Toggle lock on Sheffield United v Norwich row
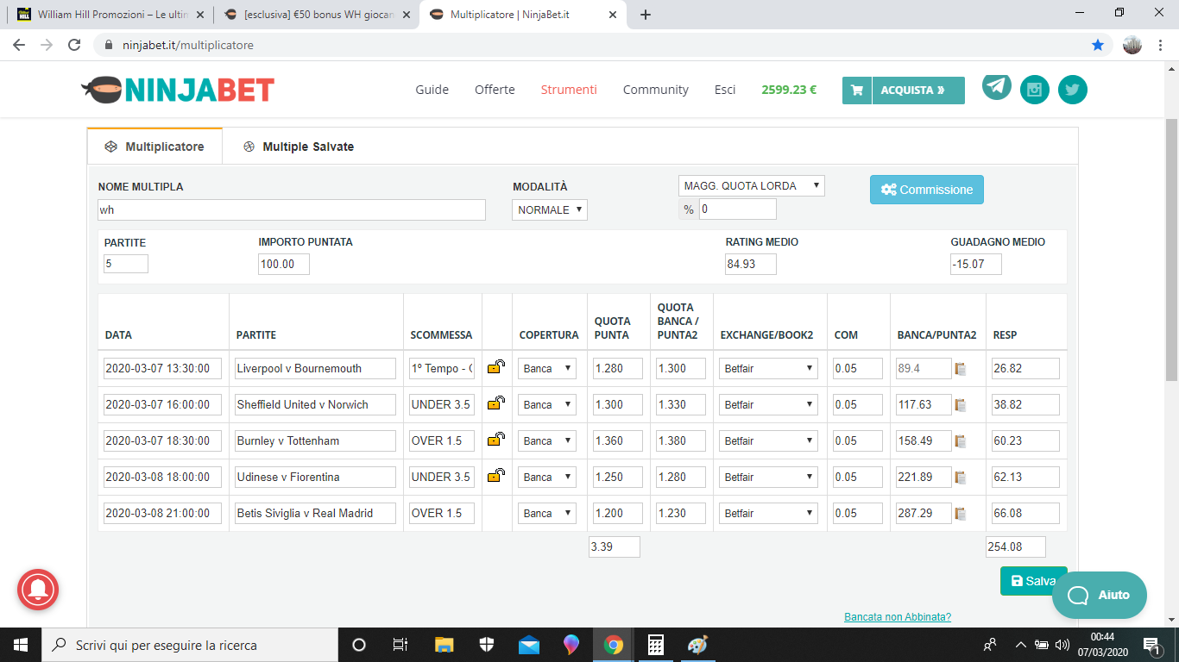The width and height of the screenshot is (1179, 662). pyautogui.click(x=496, y=403)
